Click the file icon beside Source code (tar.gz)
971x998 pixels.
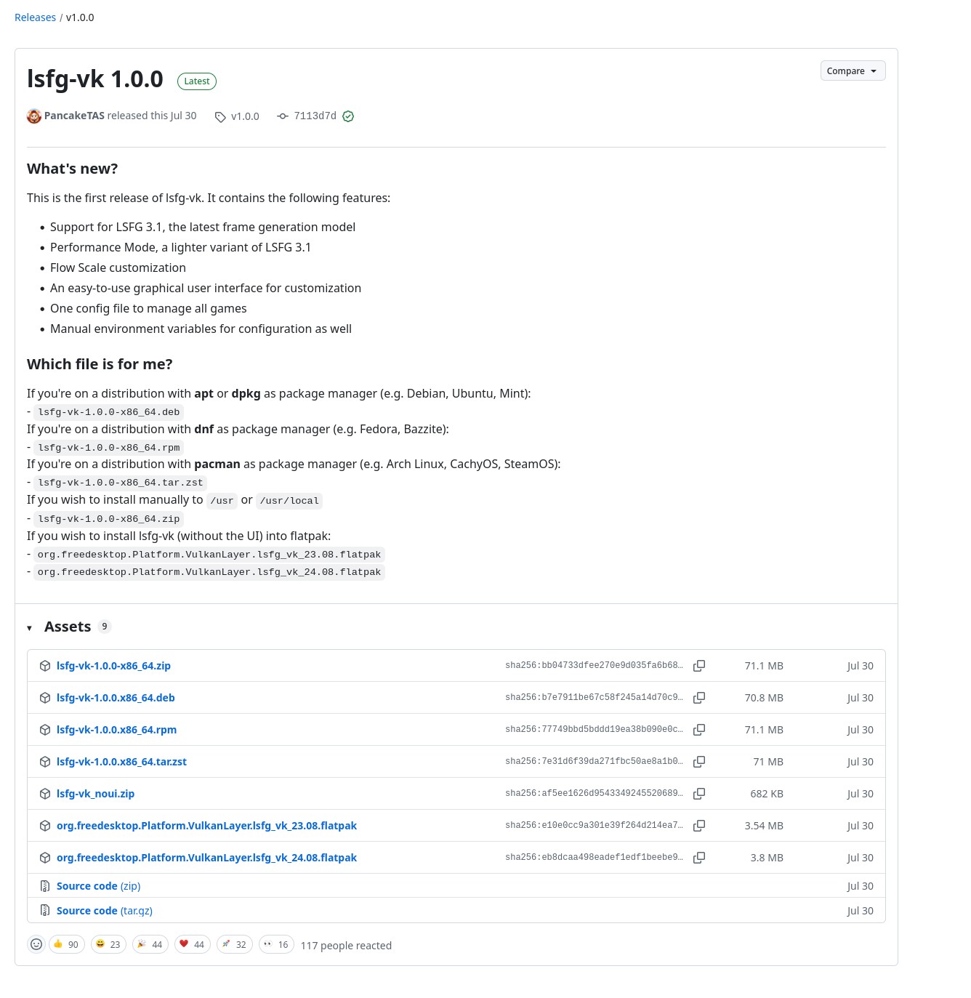tap(45, 911)
